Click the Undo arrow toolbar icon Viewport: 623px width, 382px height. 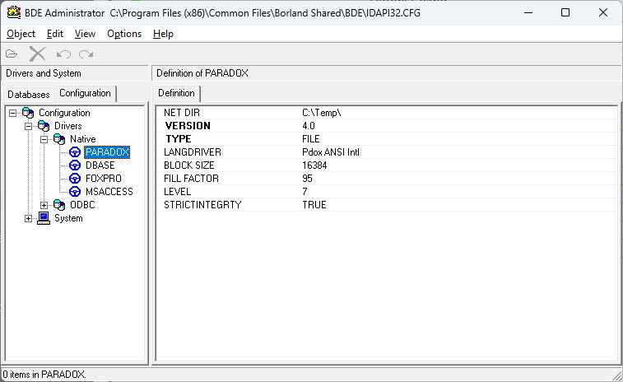(x=63, y=54)
